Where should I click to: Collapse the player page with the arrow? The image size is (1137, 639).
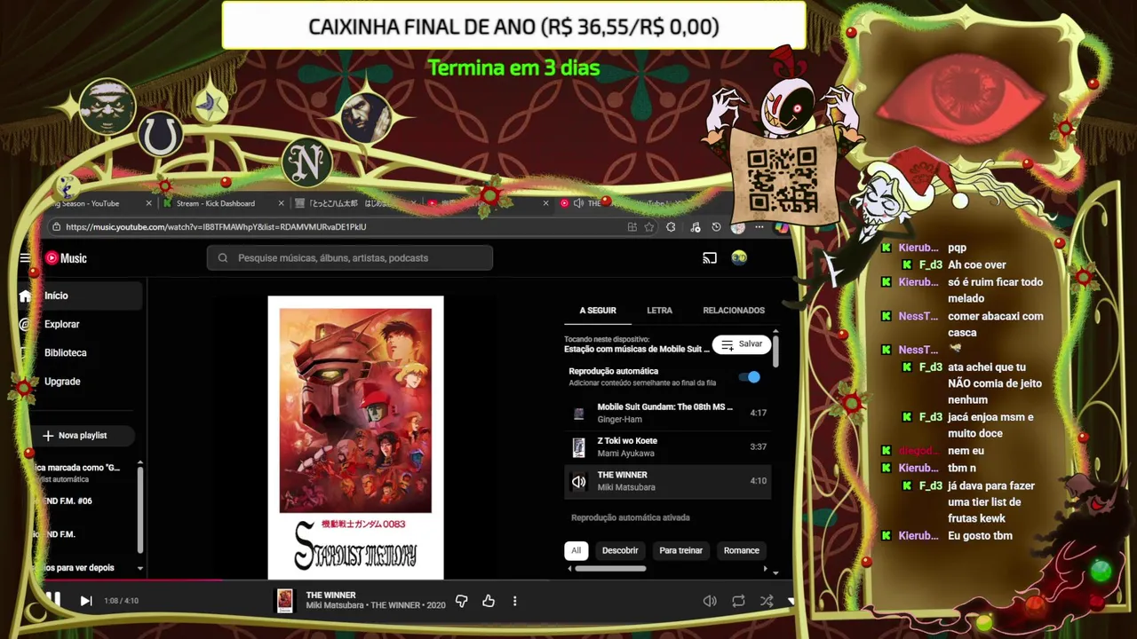click(791, 601)
